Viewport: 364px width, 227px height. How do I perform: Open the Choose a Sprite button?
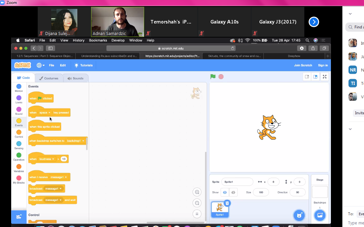[298, 215]
